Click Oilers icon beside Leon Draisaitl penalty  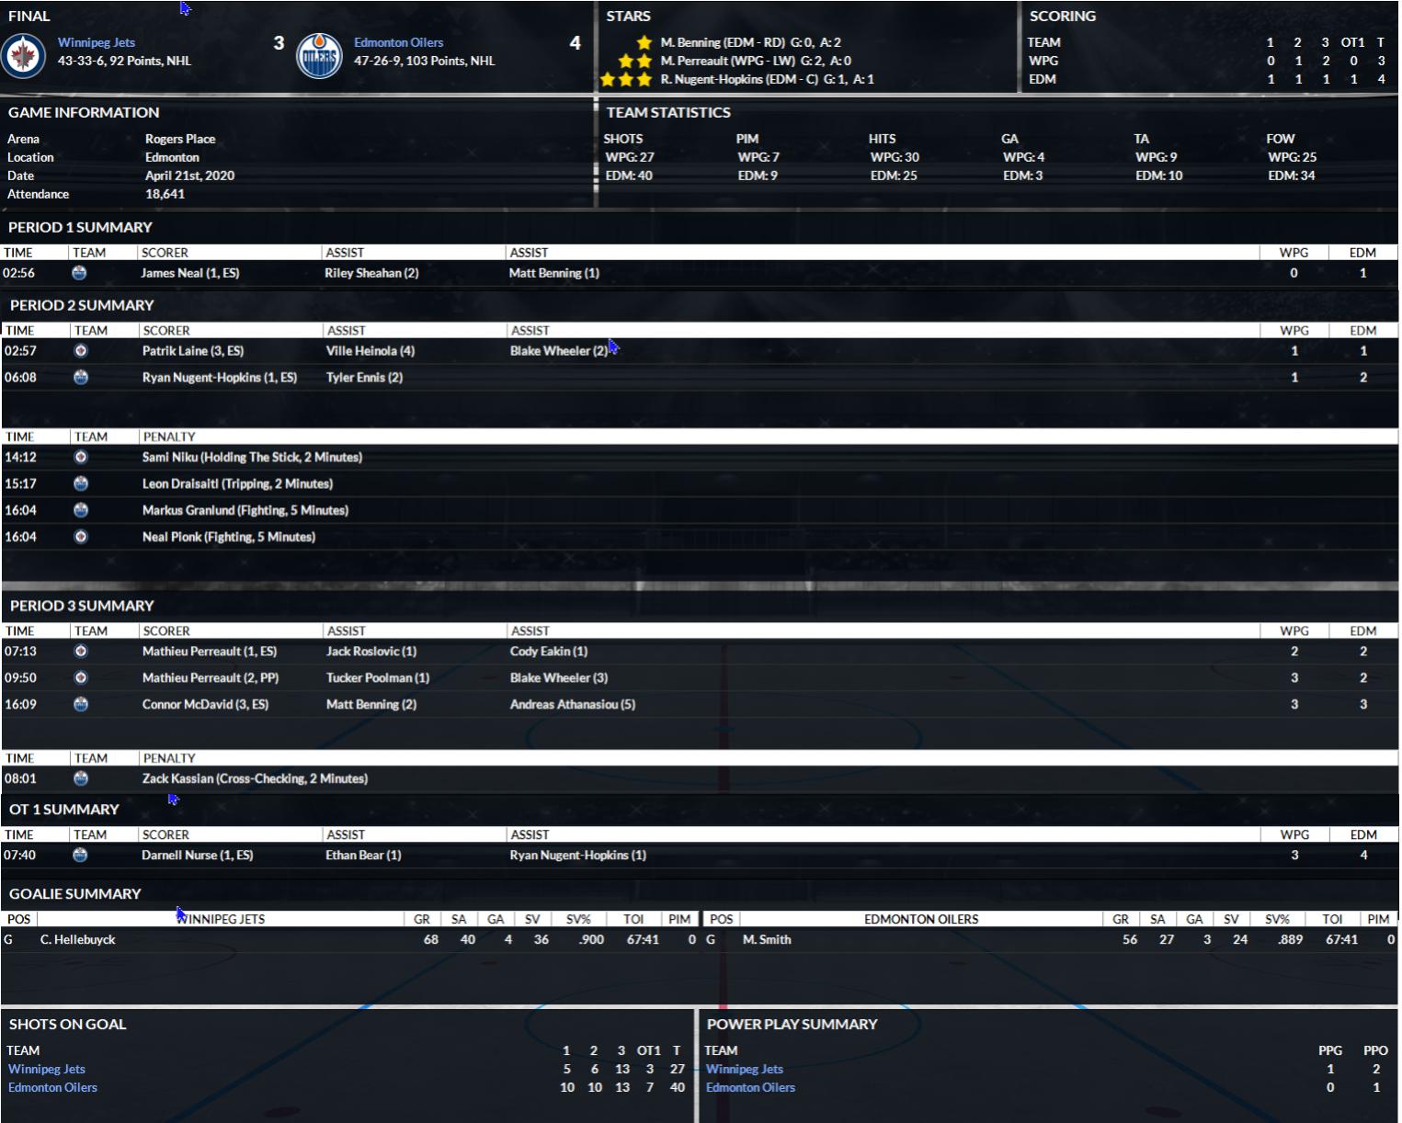[81, 484]
